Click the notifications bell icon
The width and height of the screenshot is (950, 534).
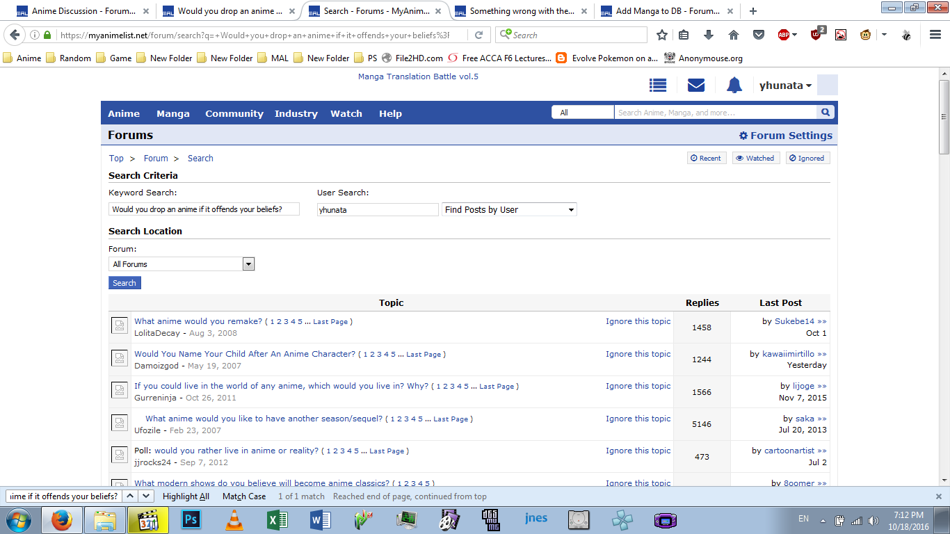pyautogui.click(x=734, y=85)
